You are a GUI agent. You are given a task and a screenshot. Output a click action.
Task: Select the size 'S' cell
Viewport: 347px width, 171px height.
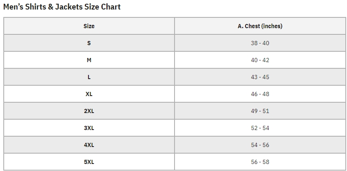point(89,43)
